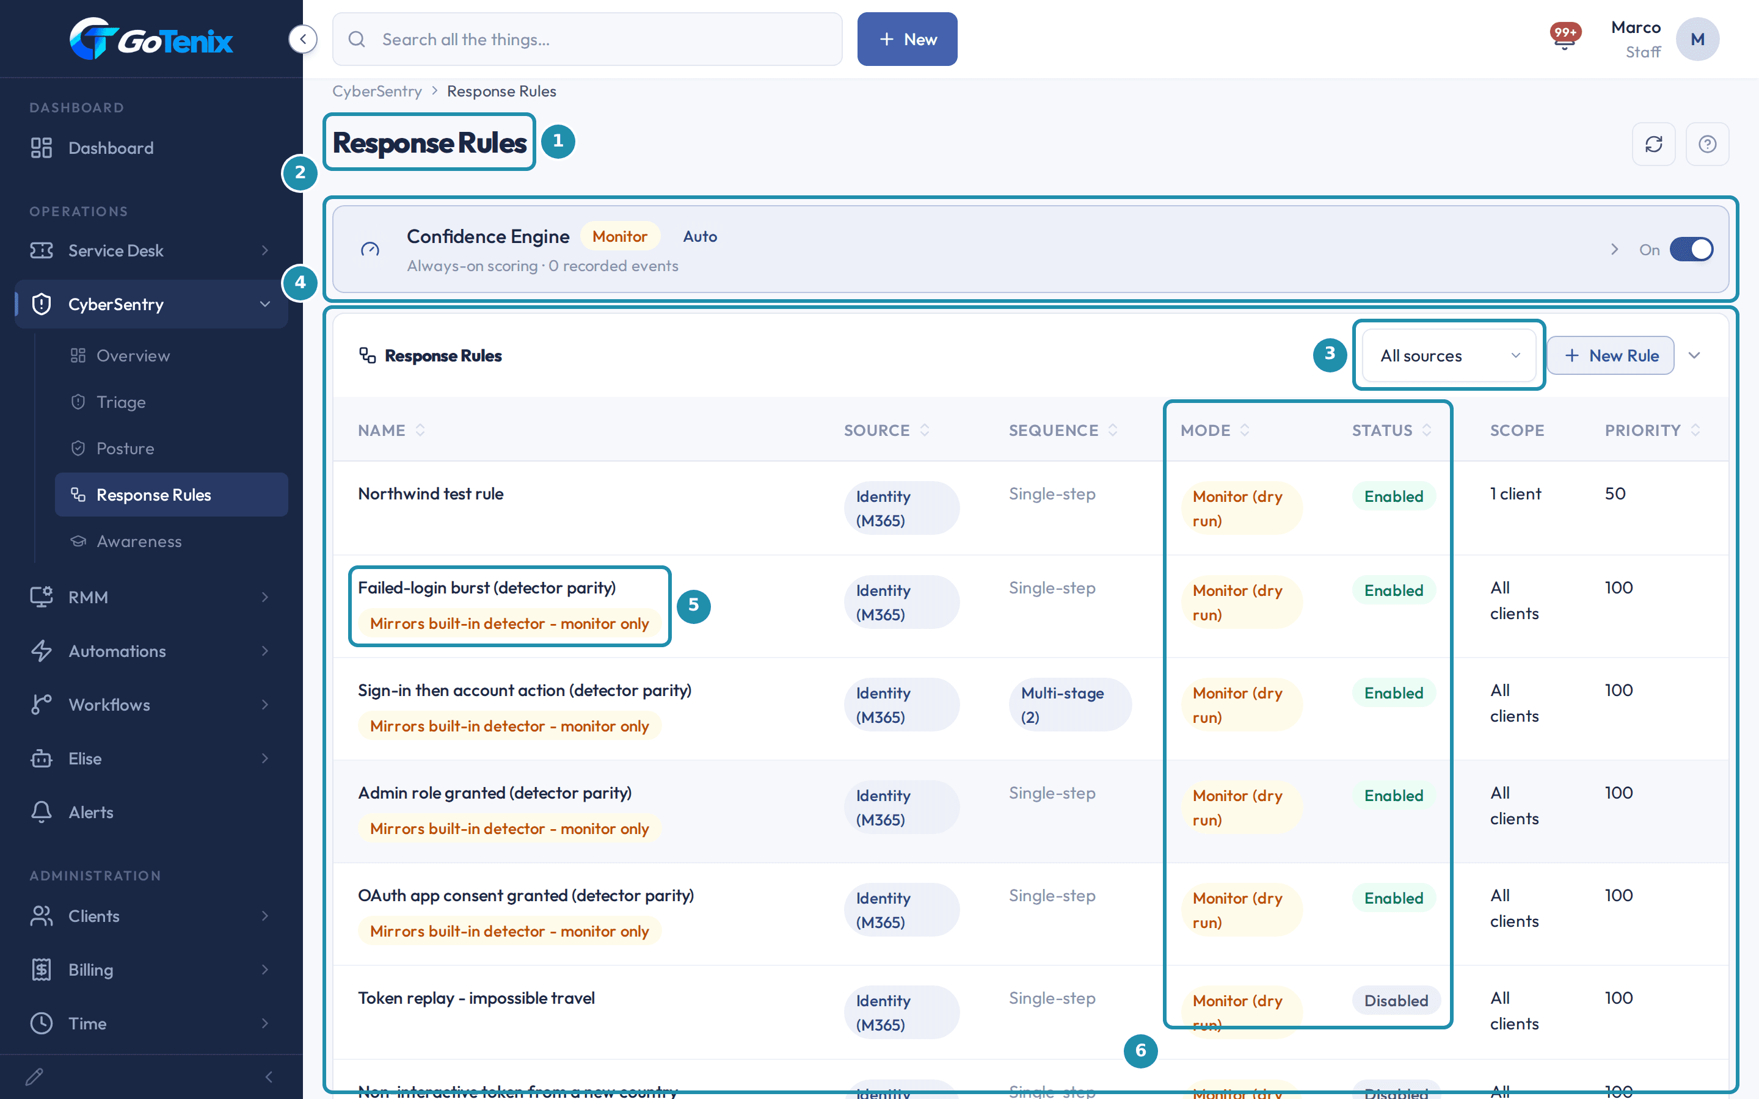Expand the Confidence Engine chevron

point(1614,249)
